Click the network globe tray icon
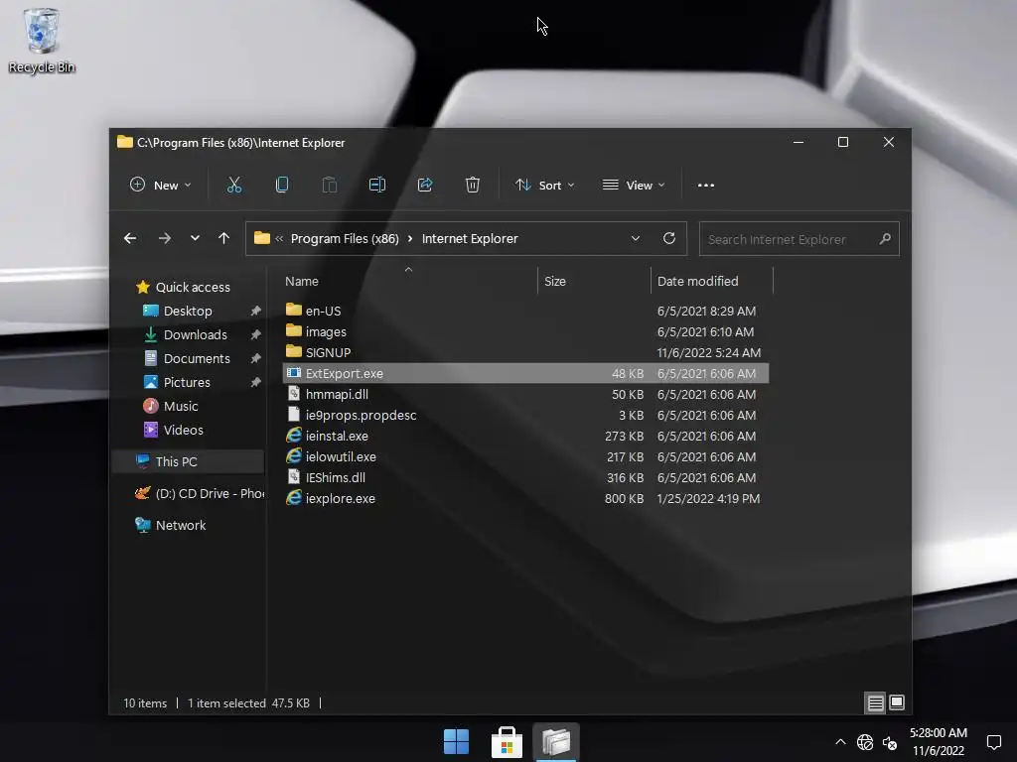Image resolution: width=1017 pixels, height=762 pixels. tap(865, 742)
